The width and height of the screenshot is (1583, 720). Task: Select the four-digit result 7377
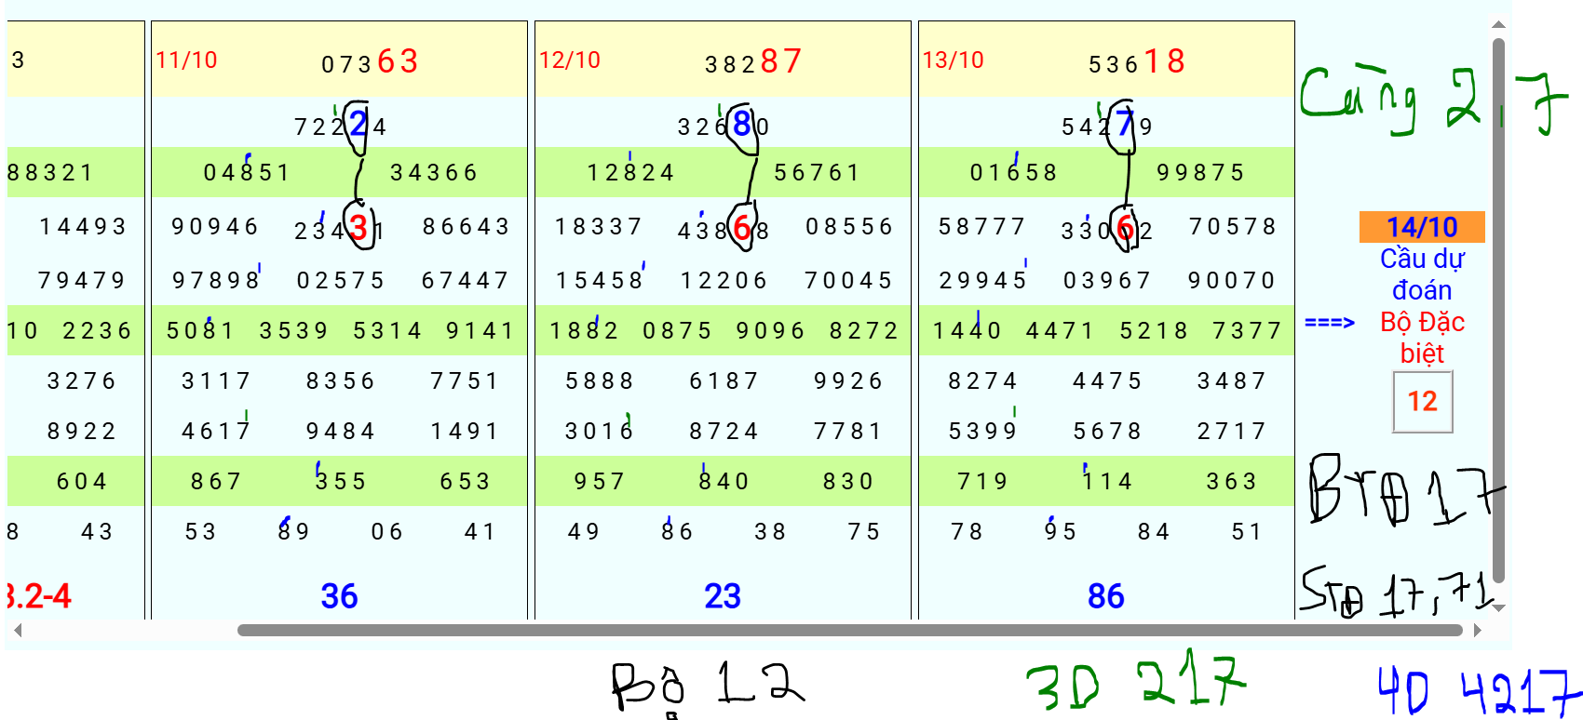pyautogui.click(x=1247, y=331)
